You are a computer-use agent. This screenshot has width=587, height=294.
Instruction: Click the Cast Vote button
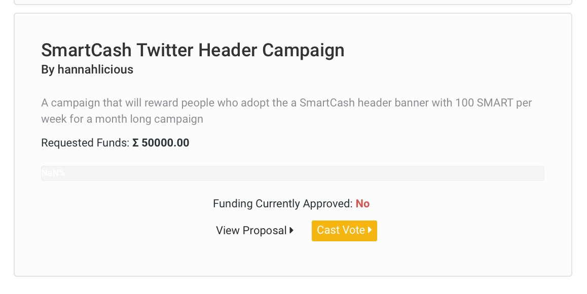344,231
